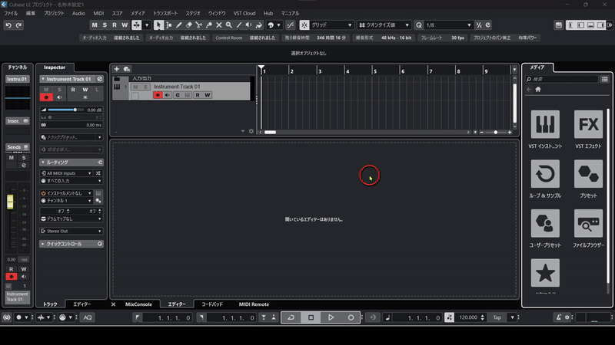Select the Object Selection arrow tool

click(158, 25)
